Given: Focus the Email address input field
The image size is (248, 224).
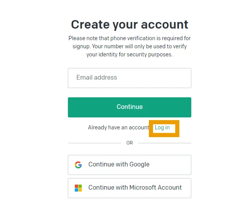Looking at the screenshot, I should 130,78.
